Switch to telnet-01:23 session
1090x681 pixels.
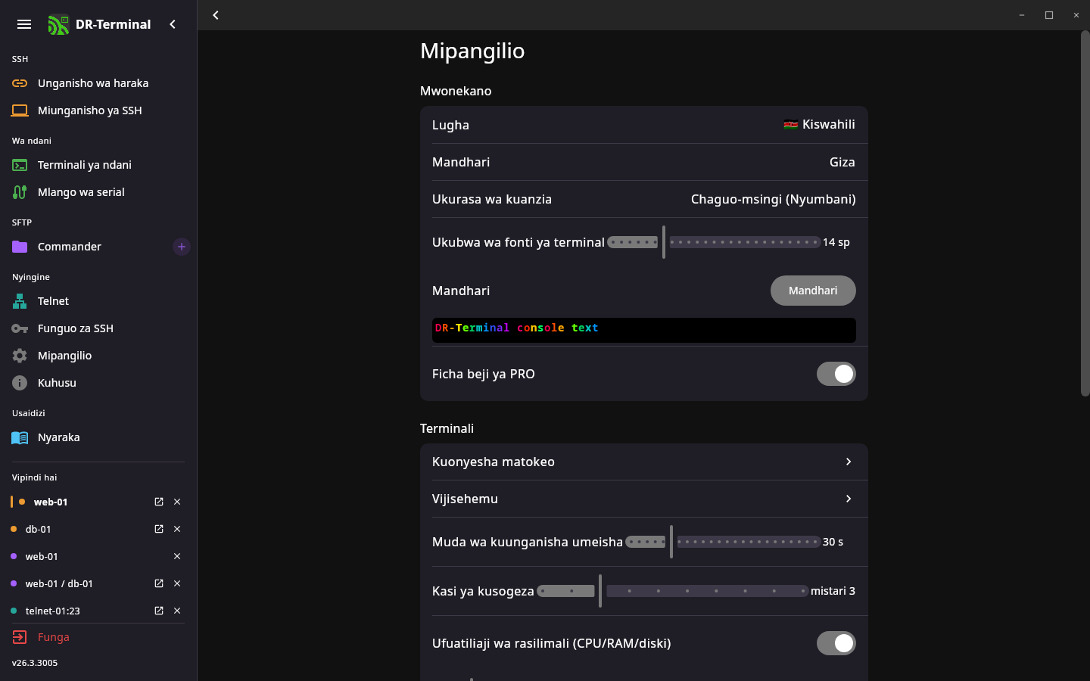coord(52,611)
